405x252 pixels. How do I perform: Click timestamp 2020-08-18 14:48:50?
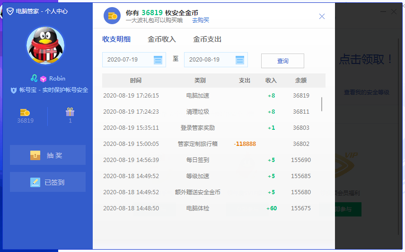tap(131, 208)
